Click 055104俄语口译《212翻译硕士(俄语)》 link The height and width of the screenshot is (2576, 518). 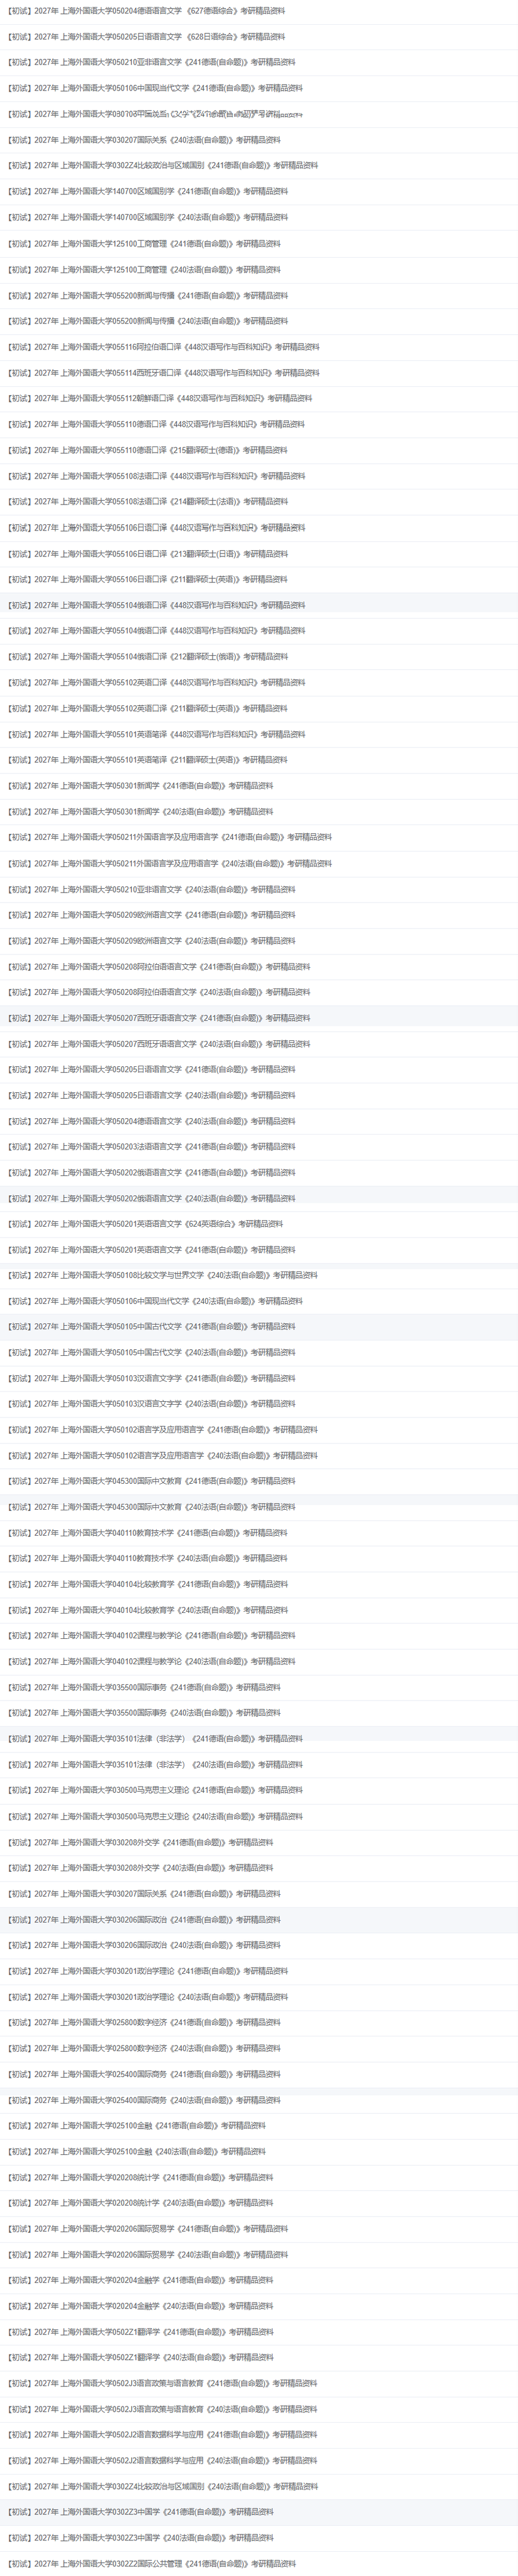(148, 657)
